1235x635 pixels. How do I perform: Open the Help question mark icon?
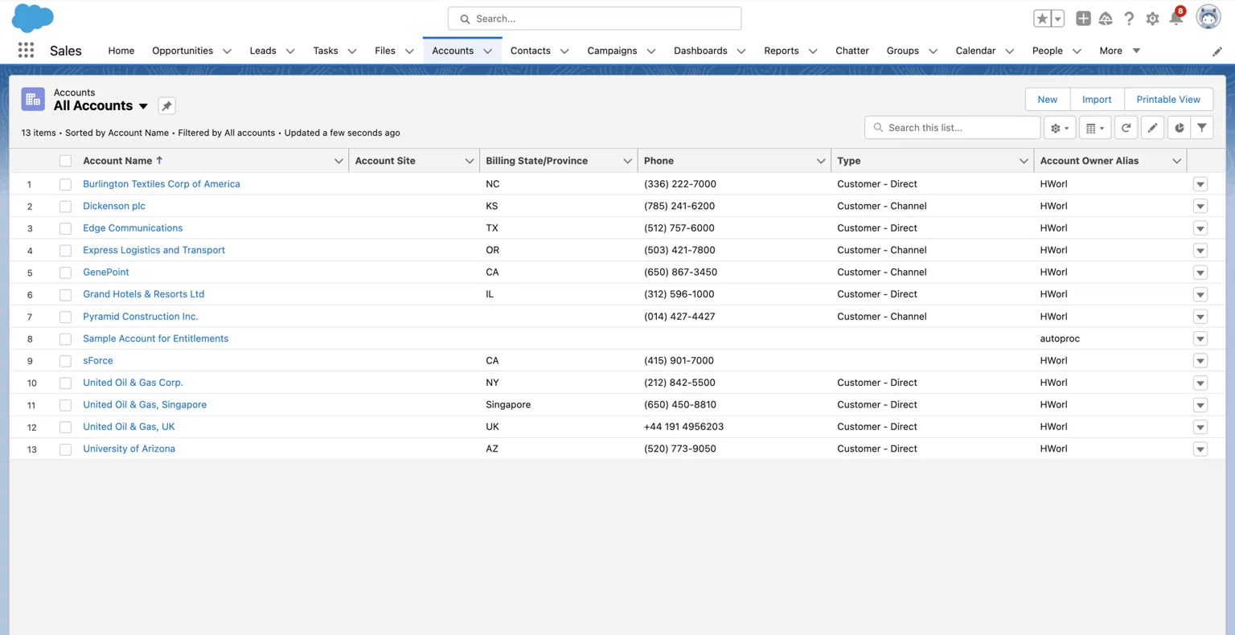tap(1129, 18)
